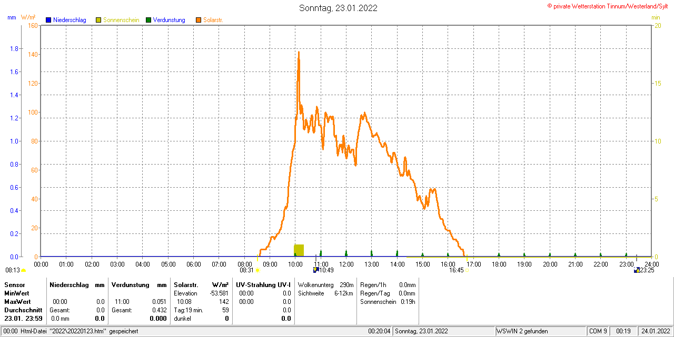Click the 12:00 time axis label
The height and width of the screenshot is (337, 674).
click(346, 264)
